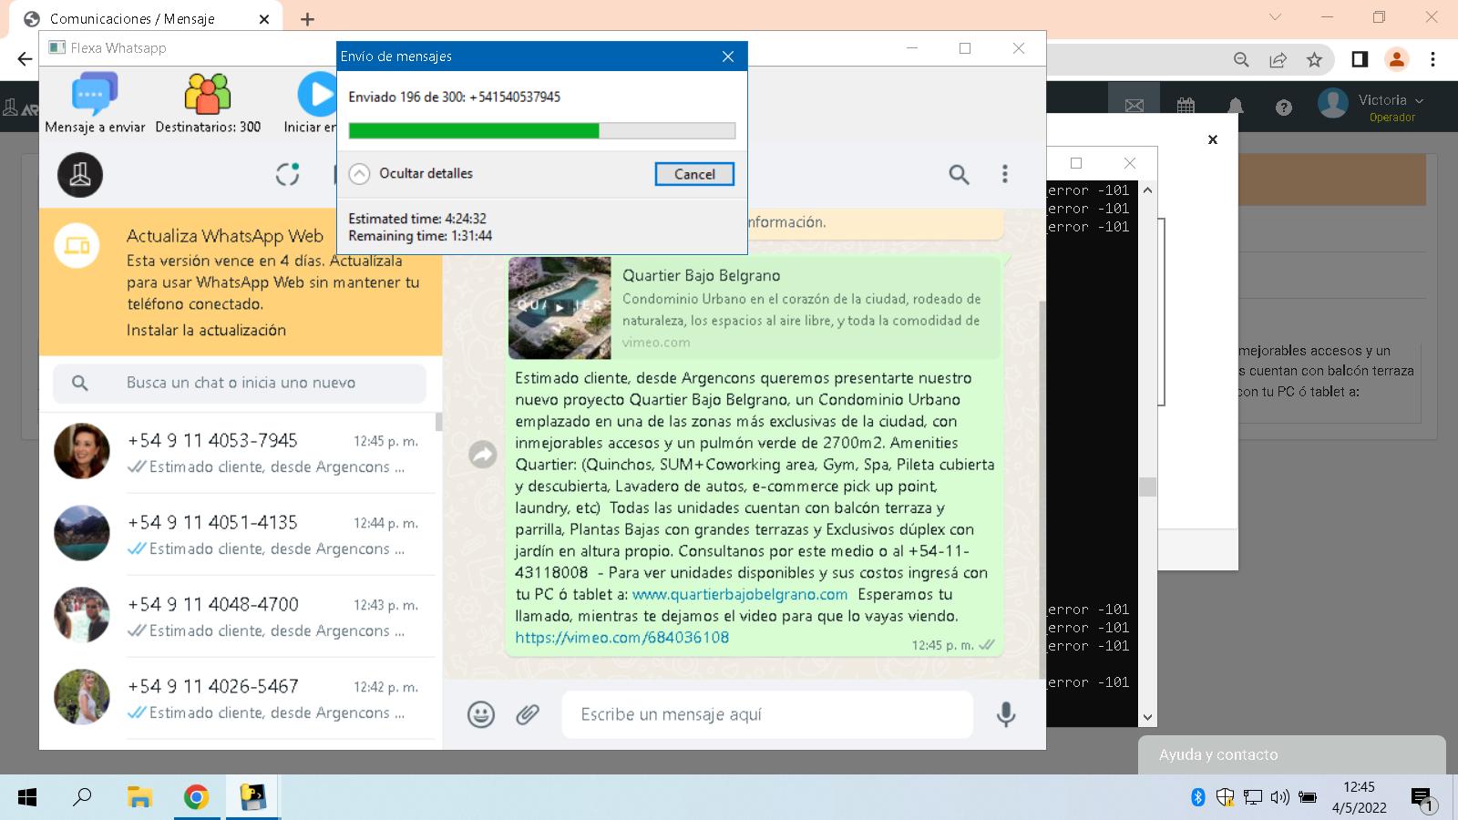Close the 'Comunicaciones / Mensaje' tab

pos(264,18)
